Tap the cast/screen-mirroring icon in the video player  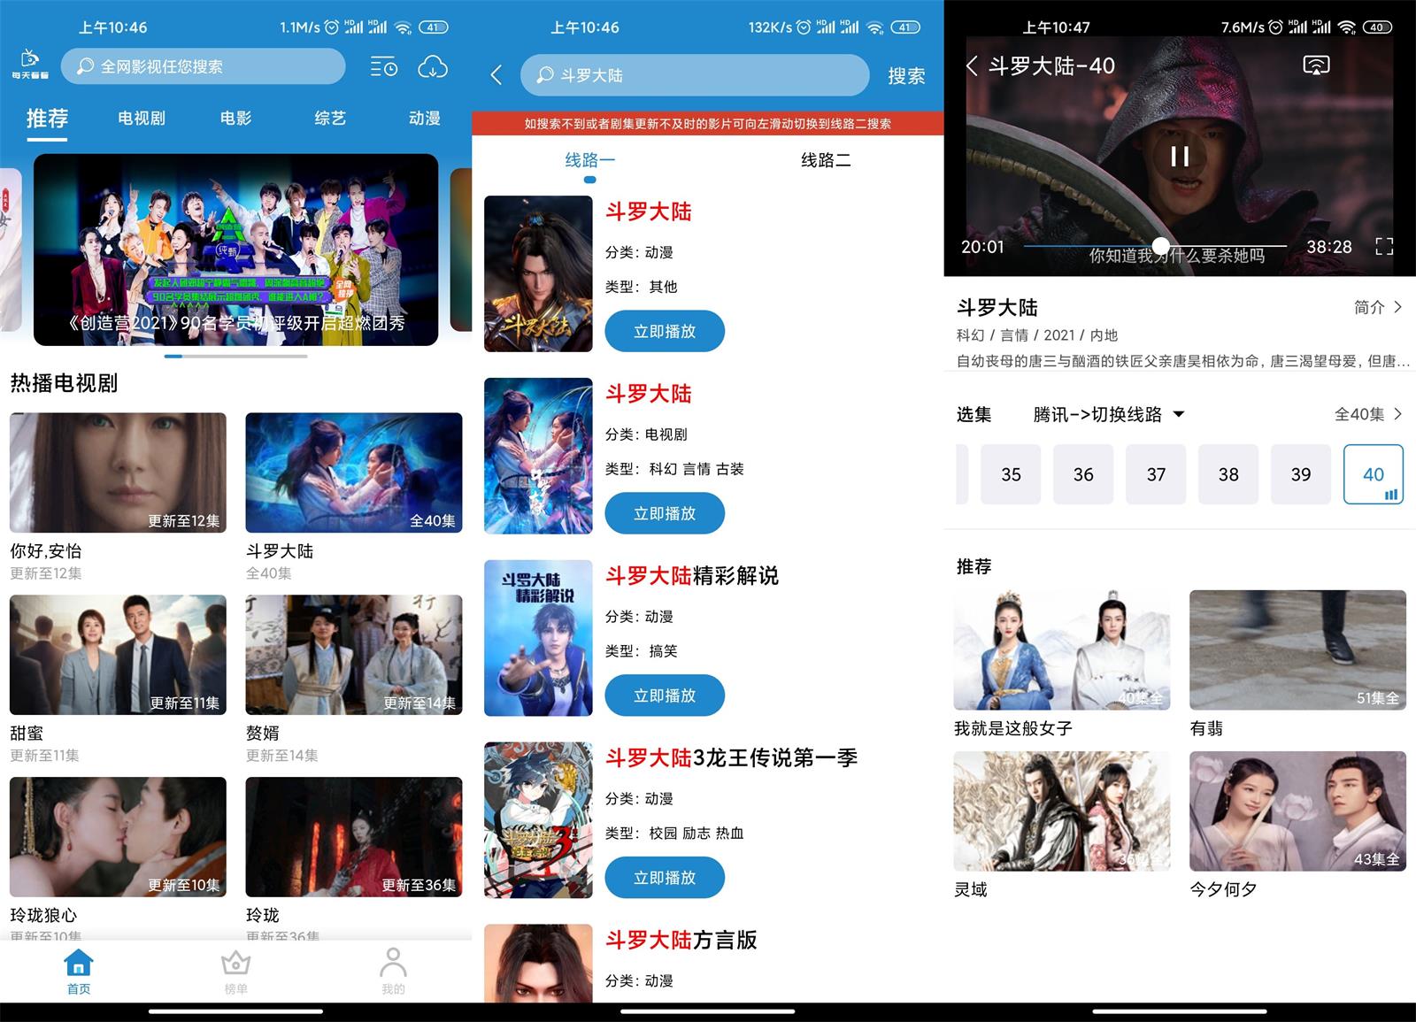coord(1317,65)
